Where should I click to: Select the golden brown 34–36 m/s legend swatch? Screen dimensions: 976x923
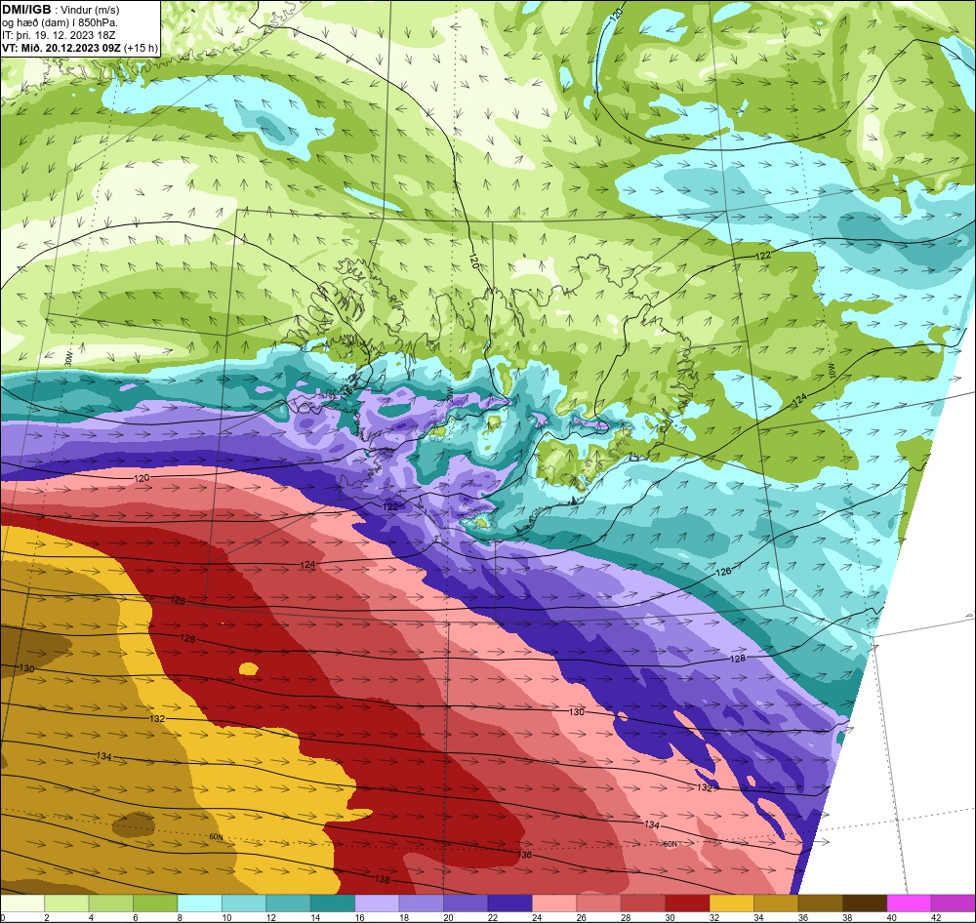[776, 903]
